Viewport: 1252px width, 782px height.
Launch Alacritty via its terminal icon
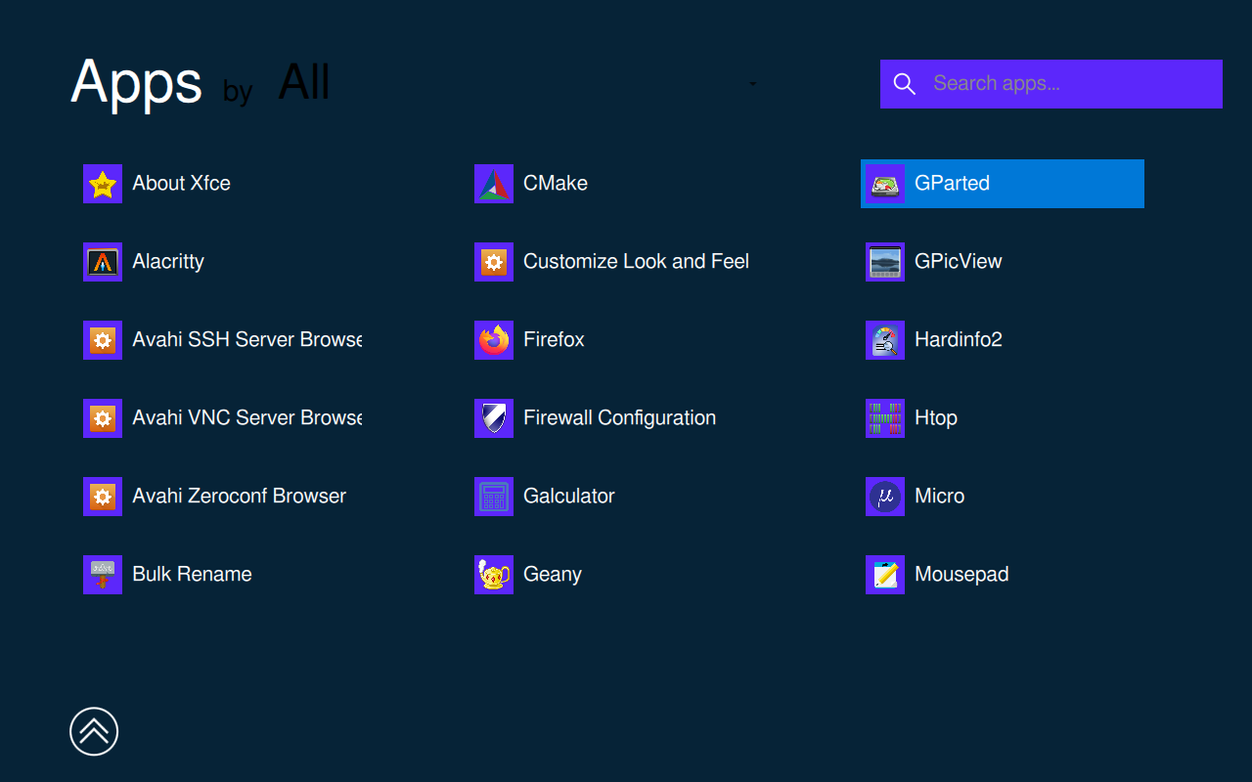pyautogui.click(x=103, y=262)
